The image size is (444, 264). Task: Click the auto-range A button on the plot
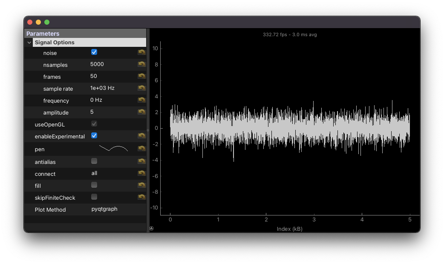click(x=152, y=228)
